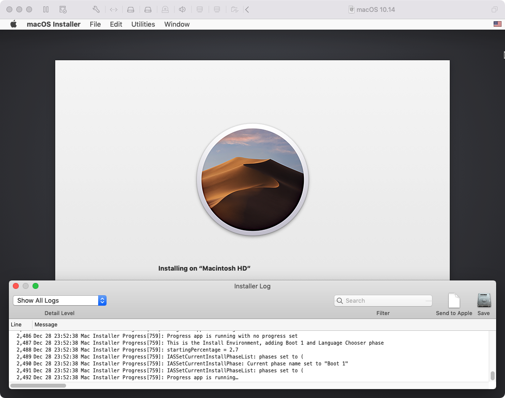Save the installer log
The height and width of the screenshot is (398, 505).
[x=484, y=301]
